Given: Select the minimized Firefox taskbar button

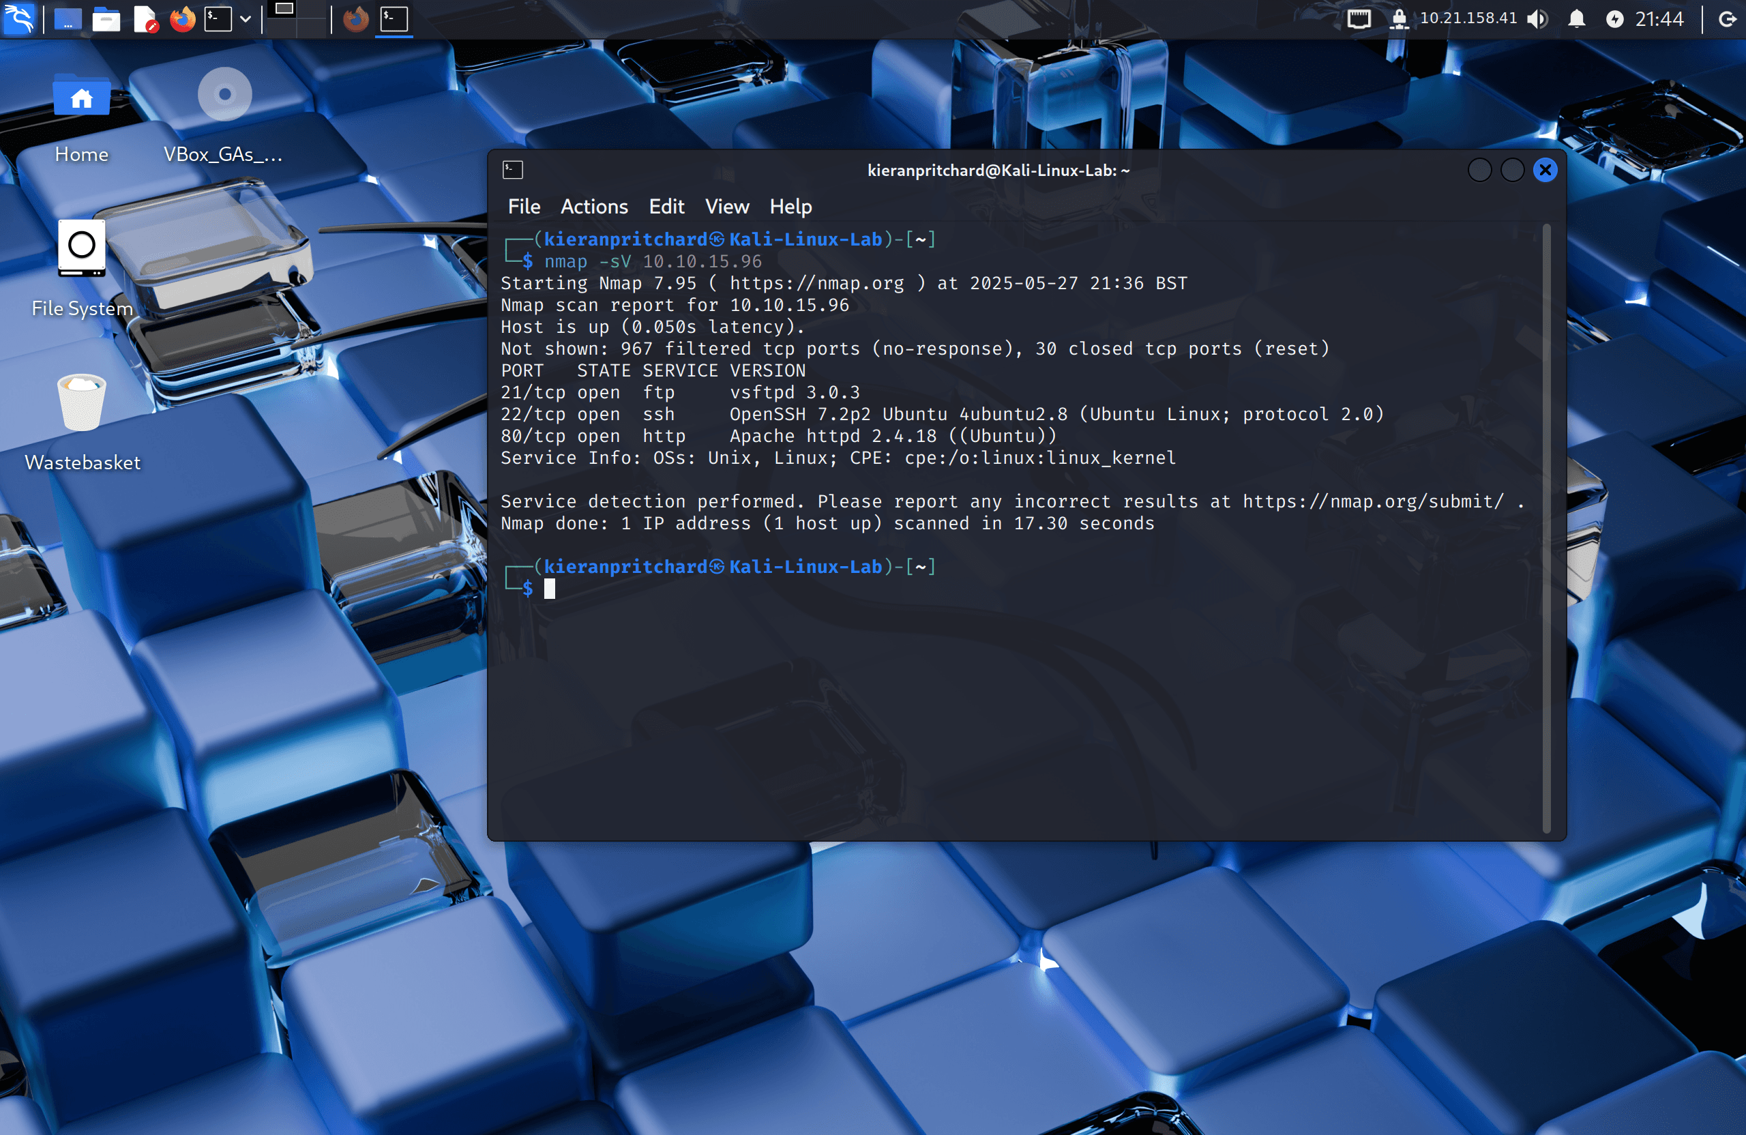Looking at the screenshot, I should pos(356,19).
